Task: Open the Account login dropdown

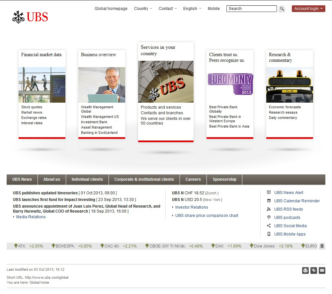Action: pos(308,9)
